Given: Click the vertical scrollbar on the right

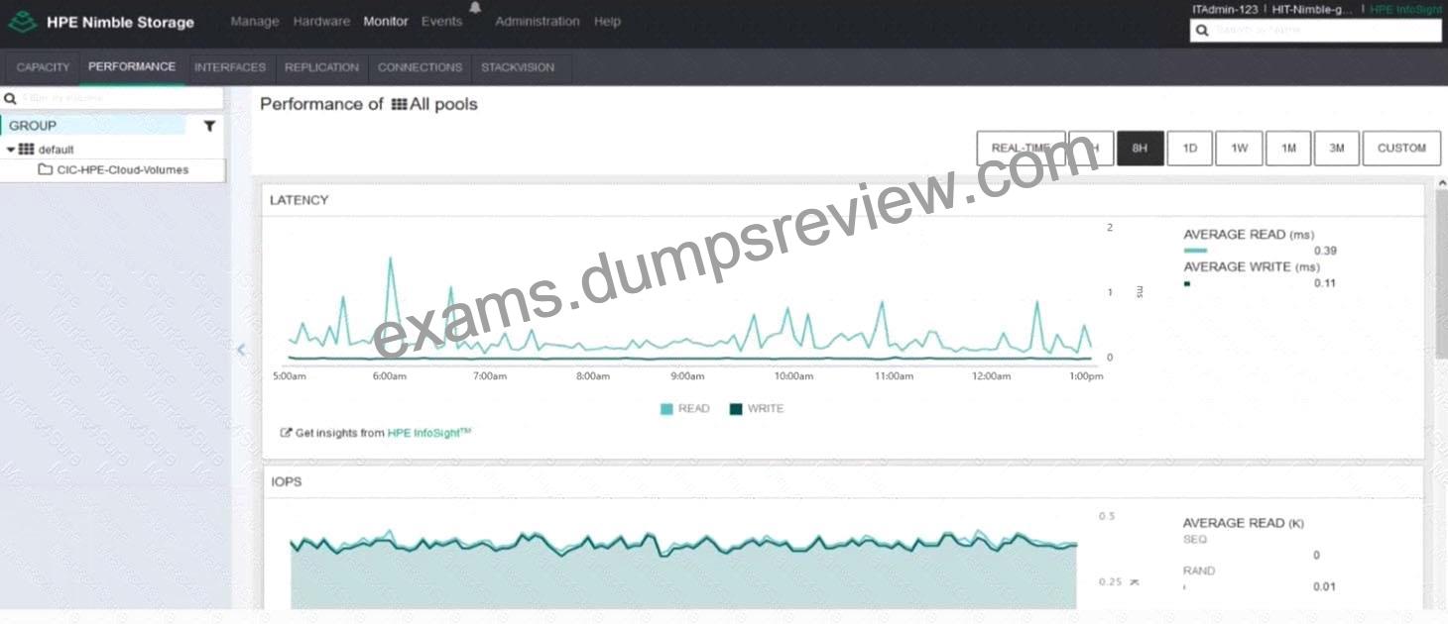Looking at the screenshot, I should click(1440, 272).
